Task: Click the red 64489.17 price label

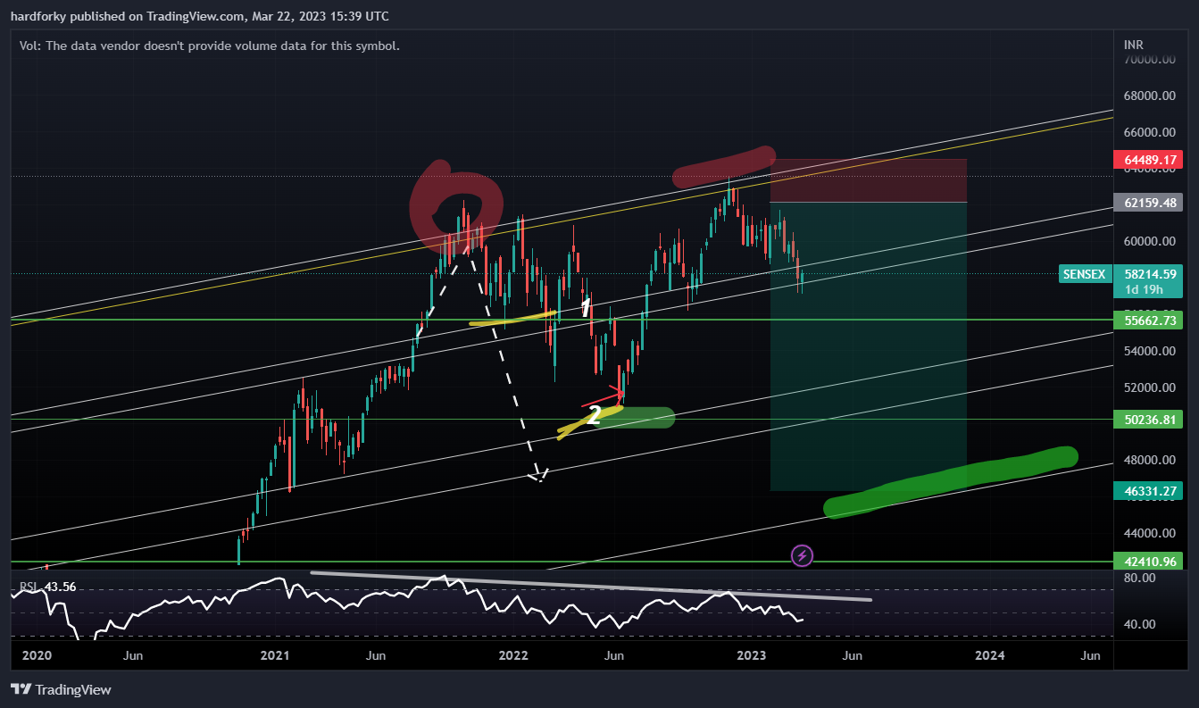Action: [x=1148, y=161]
